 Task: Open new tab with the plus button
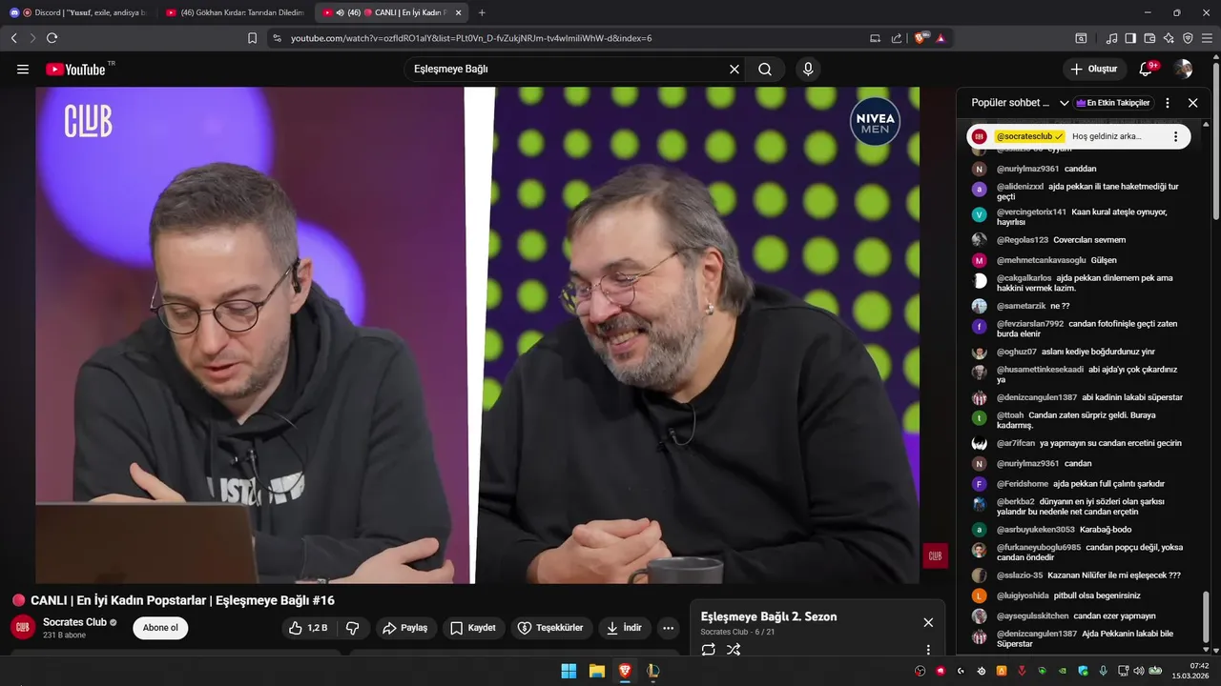pos(482,12)
